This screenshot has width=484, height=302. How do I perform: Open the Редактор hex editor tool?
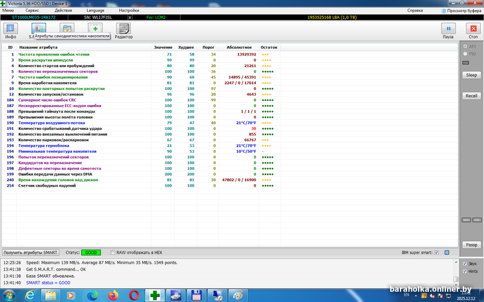[123, 30]
